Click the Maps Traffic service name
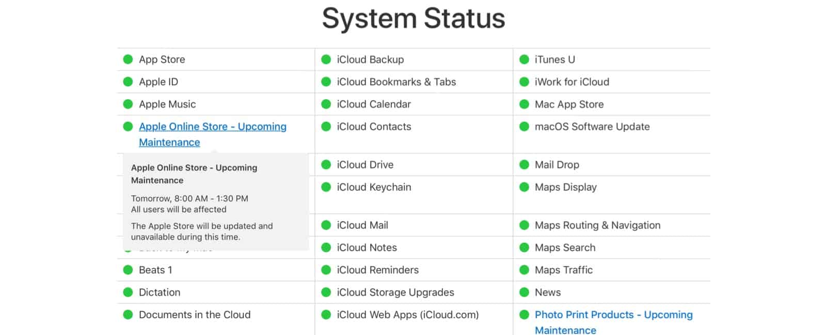Image resolution: width=826 pixels, height=335 pixels. (x=564, y=270)
